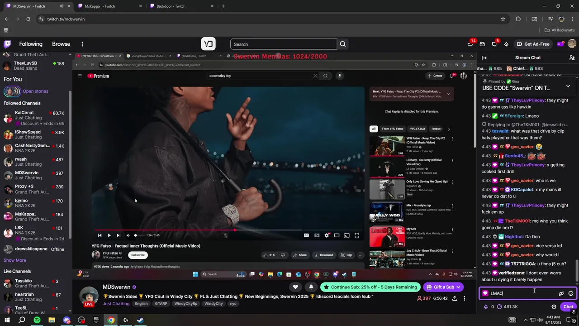Click Continue Sub 25% off button

point(370,287)
